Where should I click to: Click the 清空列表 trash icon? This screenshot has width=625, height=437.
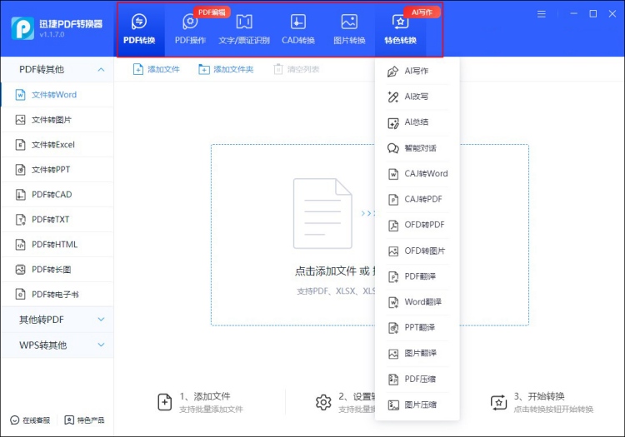pyautogui.click(x=278, y=69)
